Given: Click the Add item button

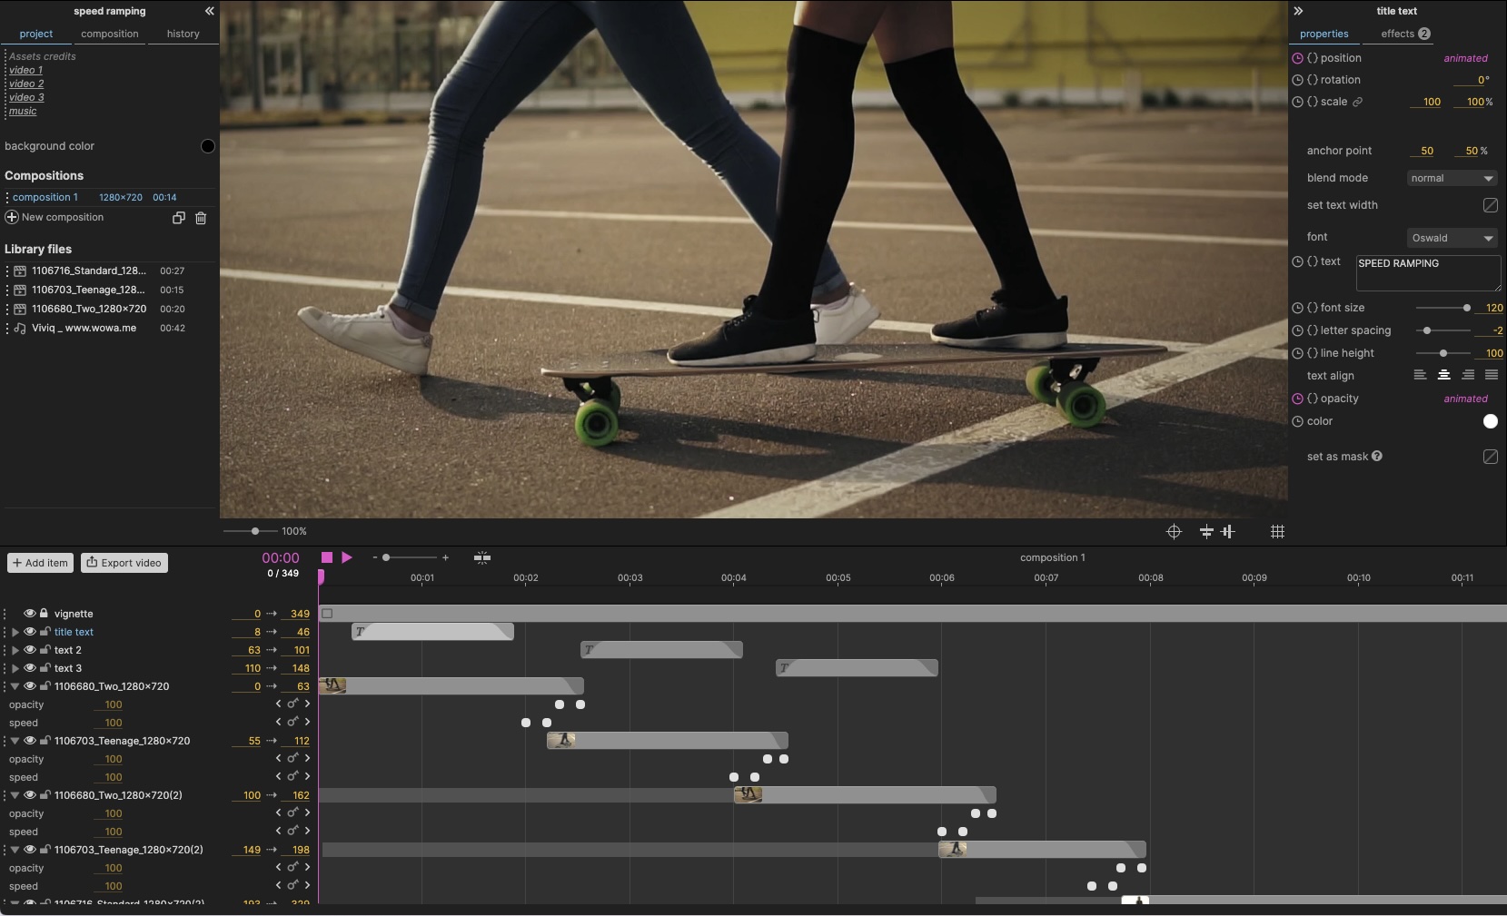Looking at the screenshot, I should [x=41, y=563].
